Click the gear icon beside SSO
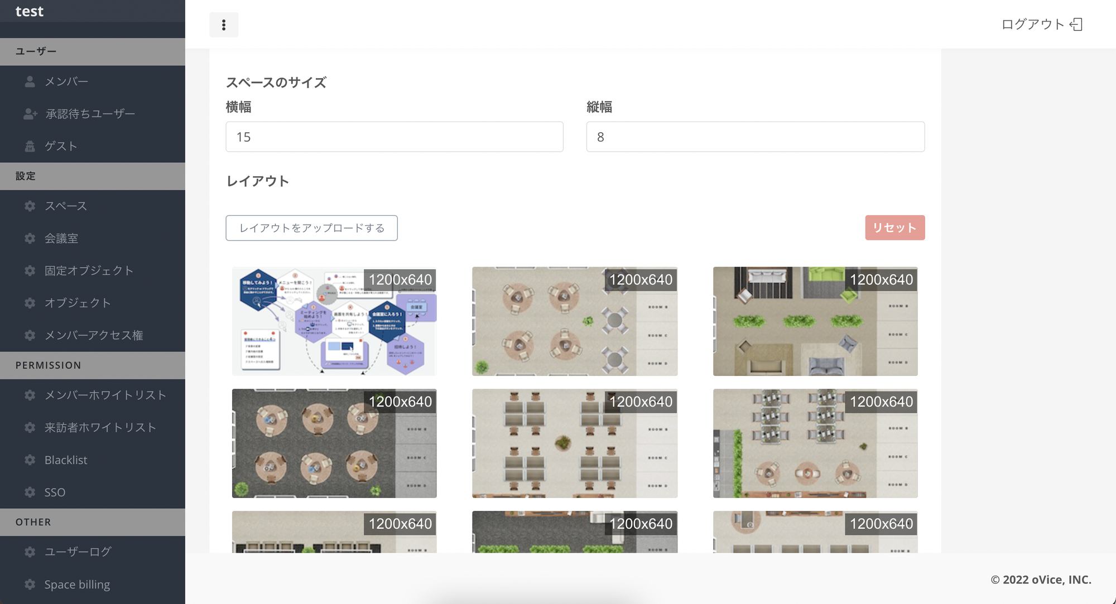Viewport: 1116px width, 604px height. click(30, 492)
